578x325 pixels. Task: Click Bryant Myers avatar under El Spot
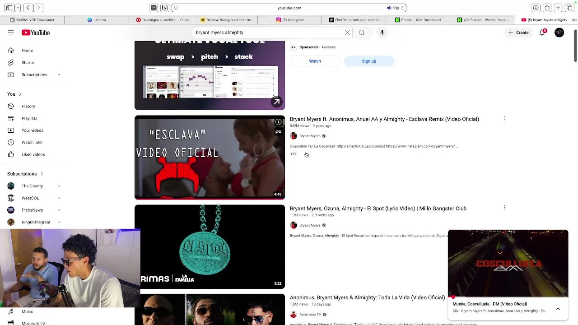[294, 225]
